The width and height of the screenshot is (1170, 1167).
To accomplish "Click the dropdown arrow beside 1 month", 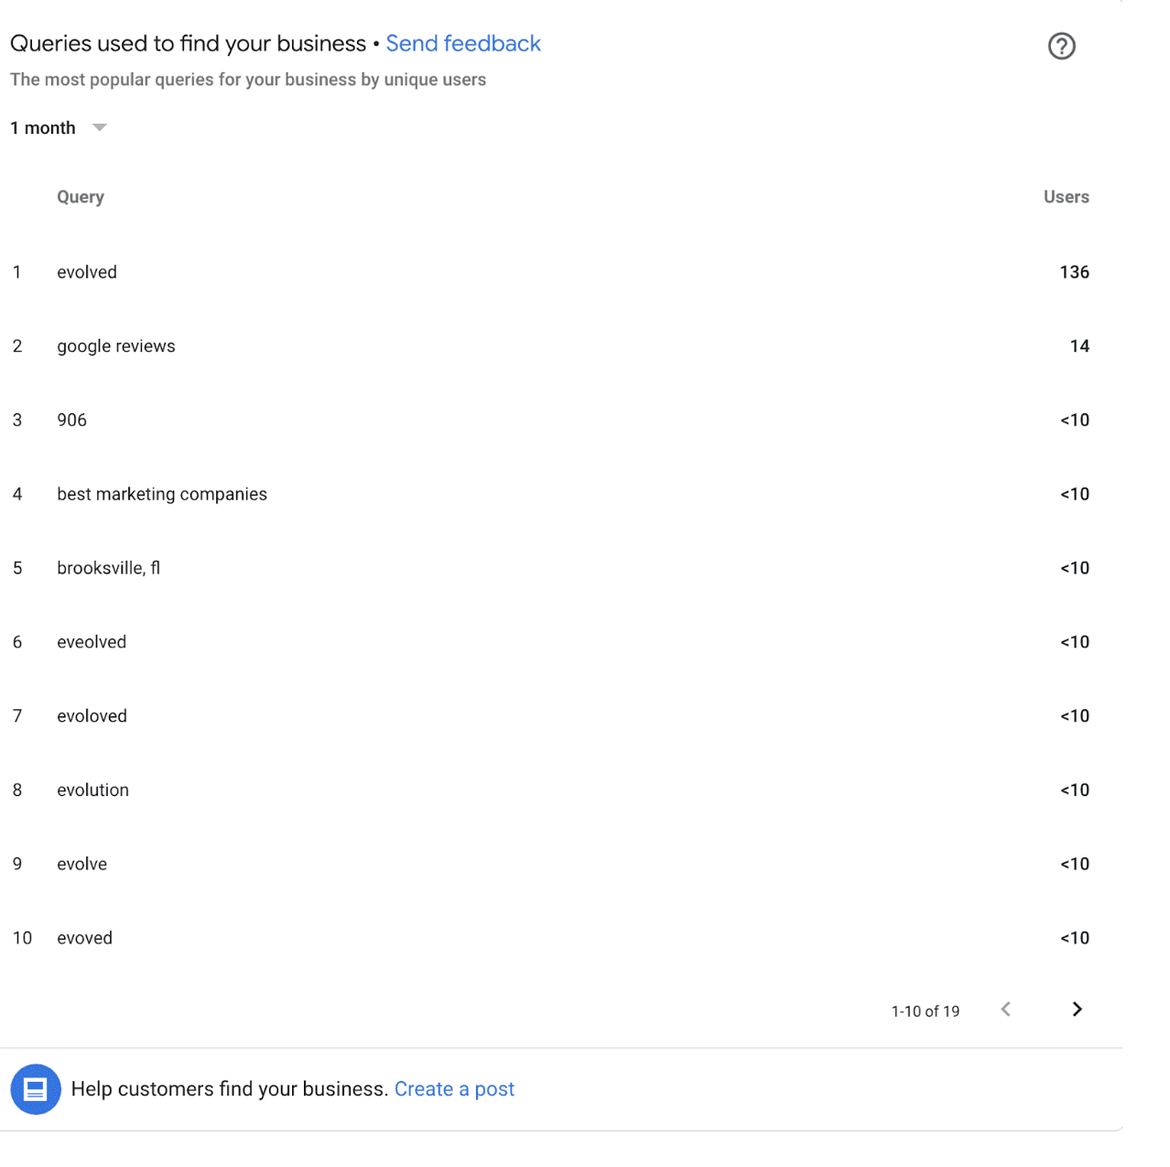I will pos(100,127).
